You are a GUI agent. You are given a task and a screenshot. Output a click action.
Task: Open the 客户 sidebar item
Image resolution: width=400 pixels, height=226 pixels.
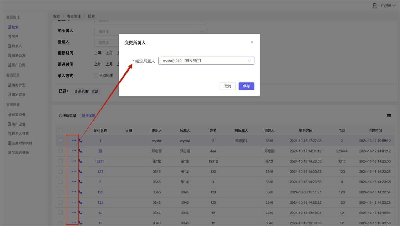coord(15,37)
